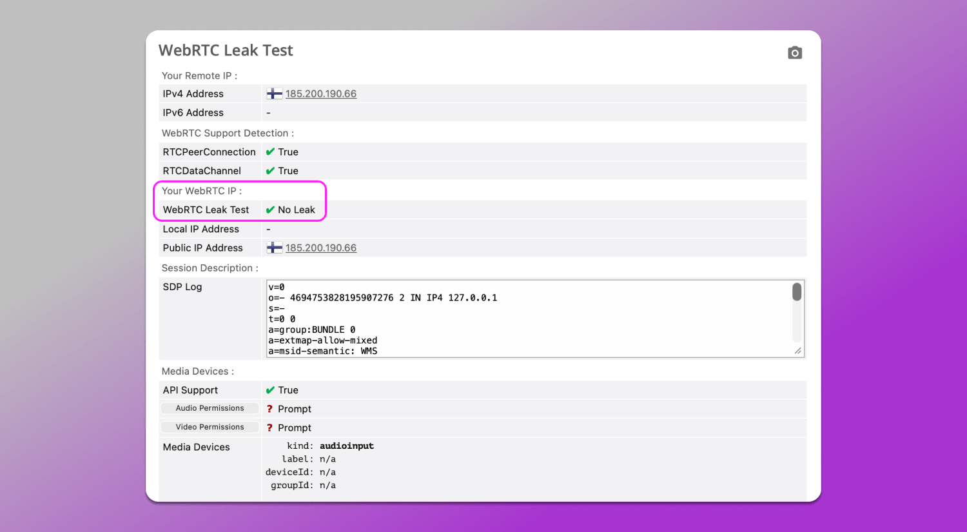Select the WebRTC Leak Test page title
967x532 pixels.
click(226, 50)
